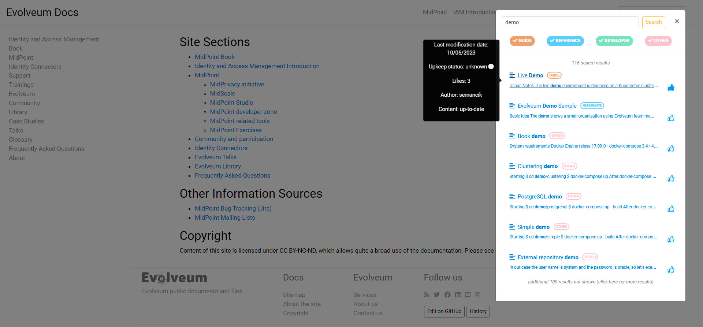
Task: Open Book in the sidebar
Action: pyautogui.click(x=16, y=48)
